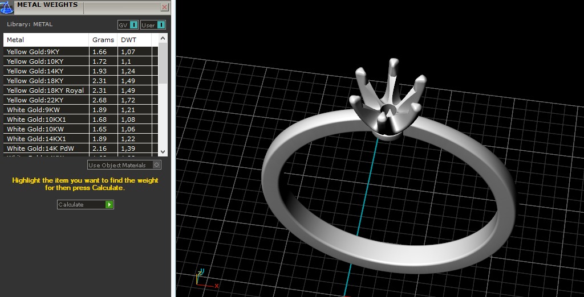Select the Yellow Gold:22KY row
Image resolution: width=584 pixels, height=297 pixels.
coord(80,100)
